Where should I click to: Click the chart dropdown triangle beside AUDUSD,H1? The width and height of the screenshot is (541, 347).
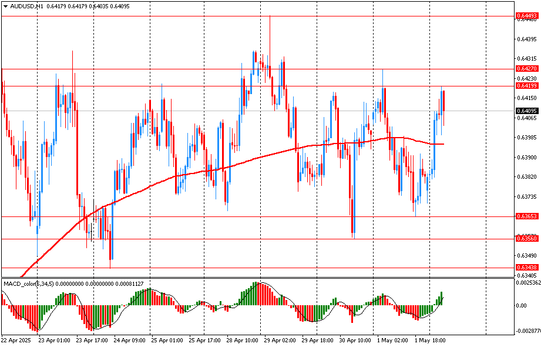click(5, 6)
